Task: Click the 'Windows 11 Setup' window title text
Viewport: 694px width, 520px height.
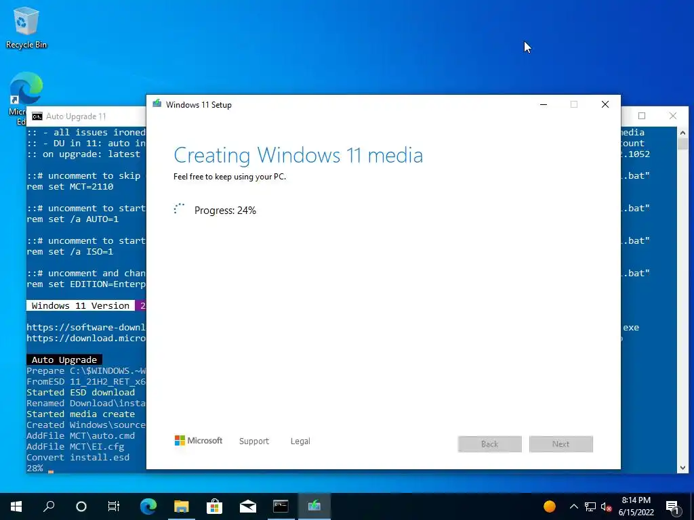Action: coord(199,105)
